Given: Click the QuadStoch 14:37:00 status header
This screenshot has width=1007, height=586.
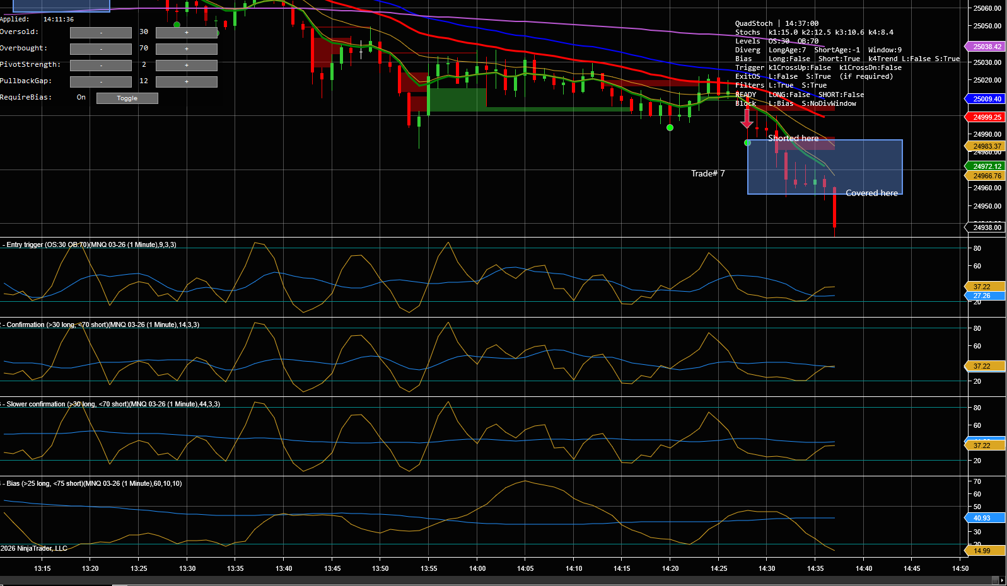Looking at the screenshot, I should (777, 23).
